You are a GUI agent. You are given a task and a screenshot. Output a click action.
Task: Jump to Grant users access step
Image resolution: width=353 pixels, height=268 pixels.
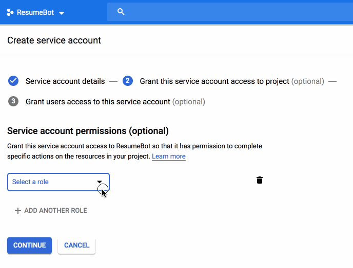98,102
